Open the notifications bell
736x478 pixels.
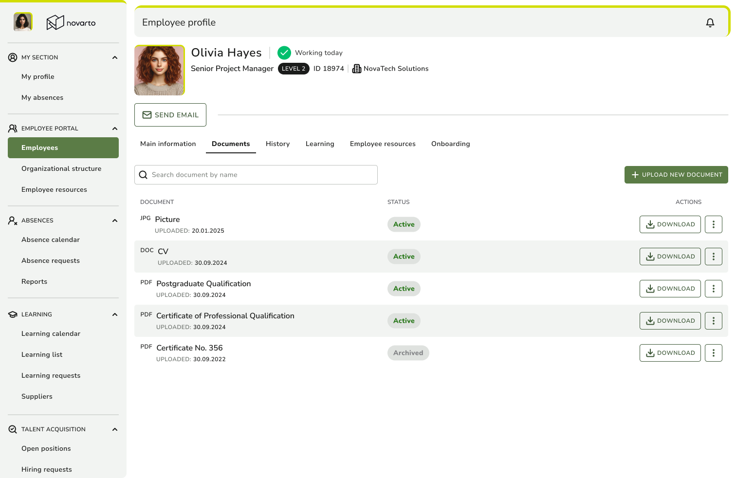710,22
